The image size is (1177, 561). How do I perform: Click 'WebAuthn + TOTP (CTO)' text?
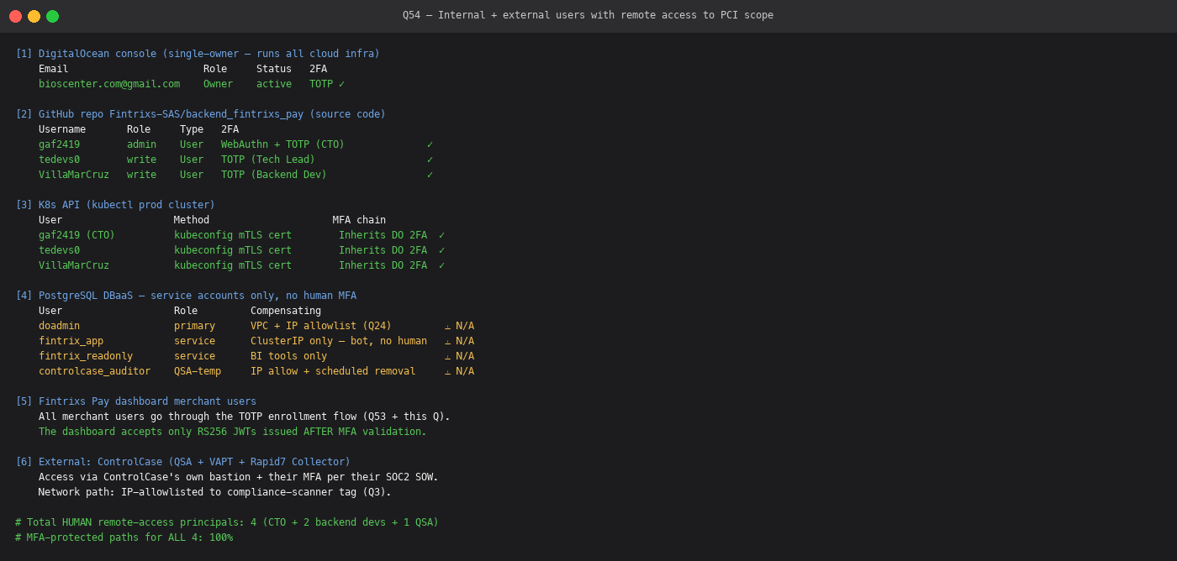(x=282, y=144)
